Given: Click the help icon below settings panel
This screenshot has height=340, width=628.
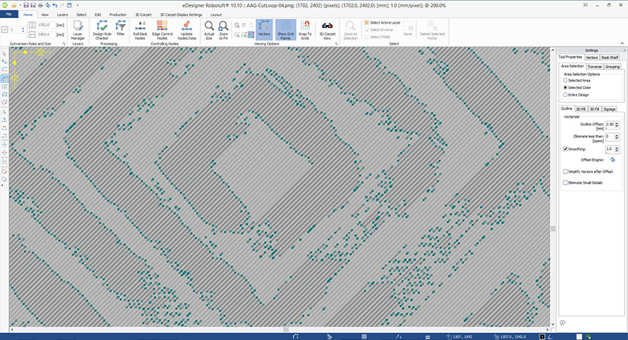Looking at the screenshot, I should 562,323.
